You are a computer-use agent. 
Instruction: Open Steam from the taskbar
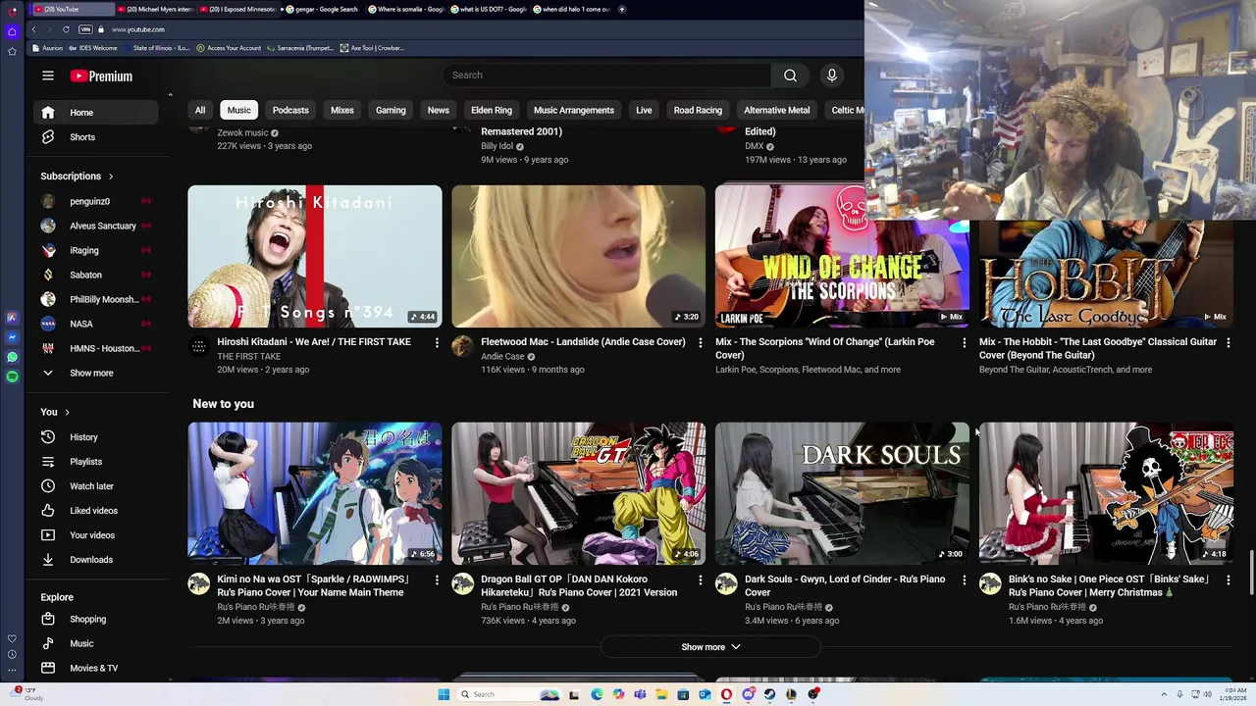(x=770, y=694)
